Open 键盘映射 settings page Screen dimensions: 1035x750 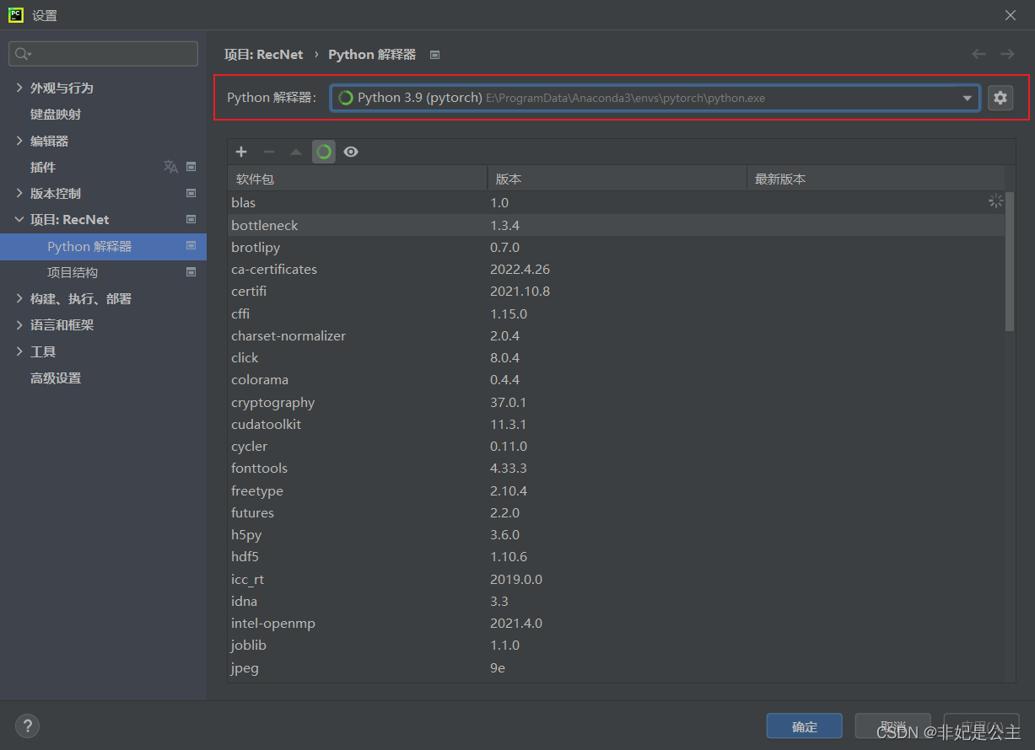pos(56,114)
